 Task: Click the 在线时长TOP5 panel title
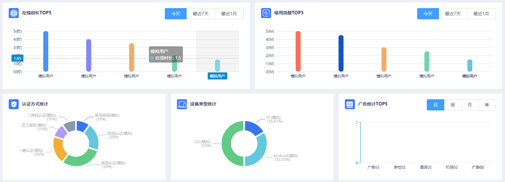click(37, 13)
